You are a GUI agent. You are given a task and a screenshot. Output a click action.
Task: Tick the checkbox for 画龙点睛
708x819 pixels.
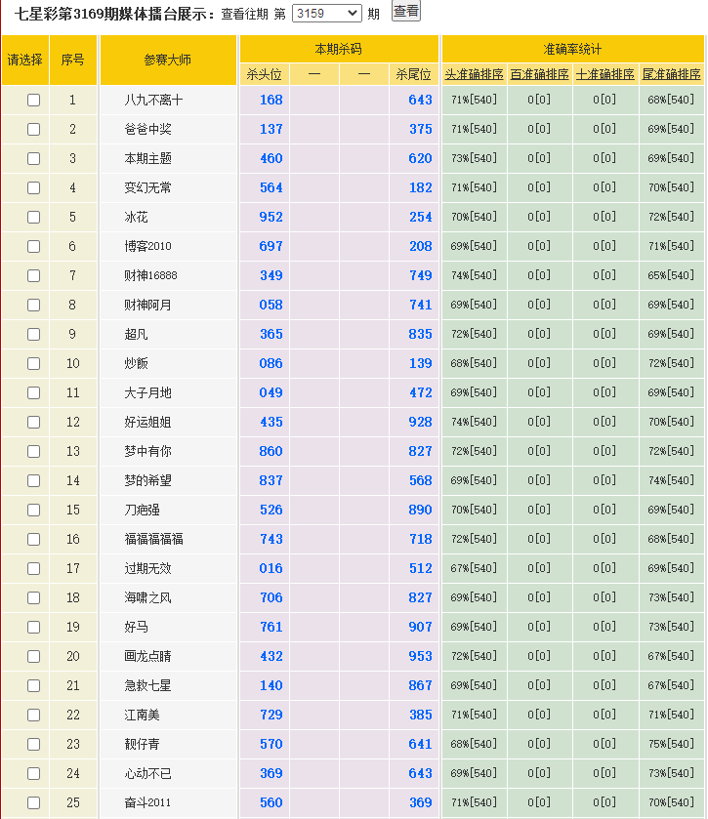click(34, 657)
